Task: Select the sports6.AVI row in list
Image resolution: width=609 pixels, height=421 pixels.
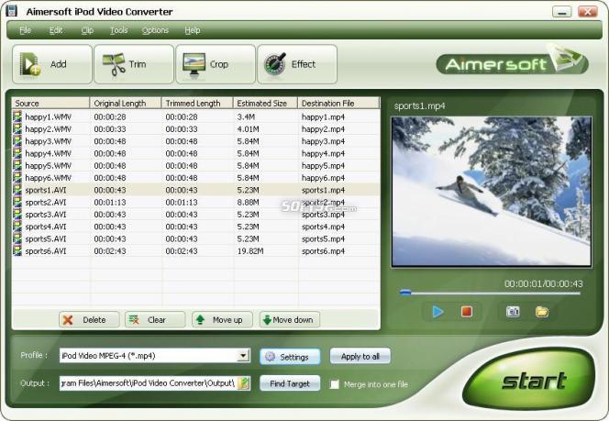Action: (x=195, y=251)
